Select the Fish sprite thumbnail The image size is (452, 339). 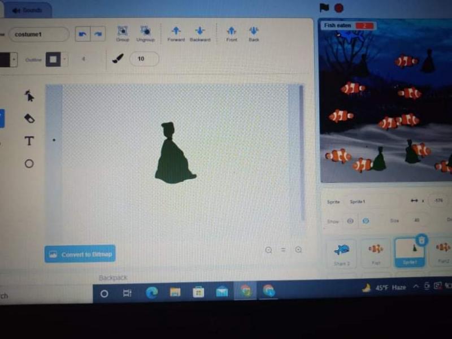pos(376,253)
